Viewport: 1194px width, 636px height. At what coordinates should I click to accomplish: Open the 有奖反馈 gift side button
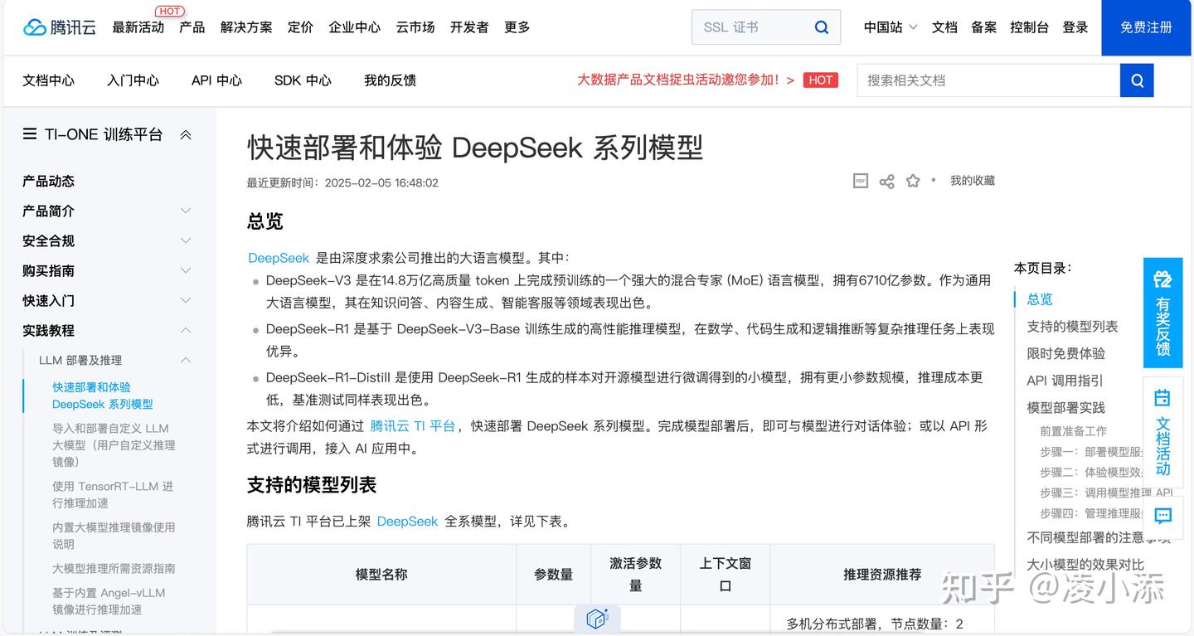1162,313
